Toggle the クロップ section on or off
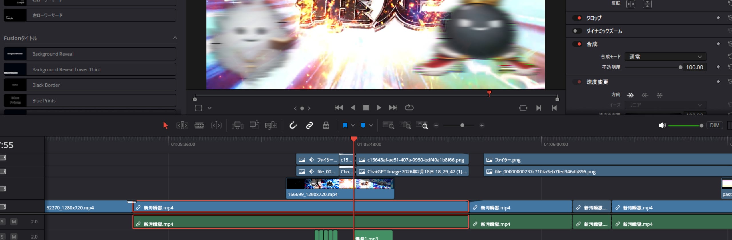Image resolution: width=732 pixels, height=240 pixels. [577, 18]
